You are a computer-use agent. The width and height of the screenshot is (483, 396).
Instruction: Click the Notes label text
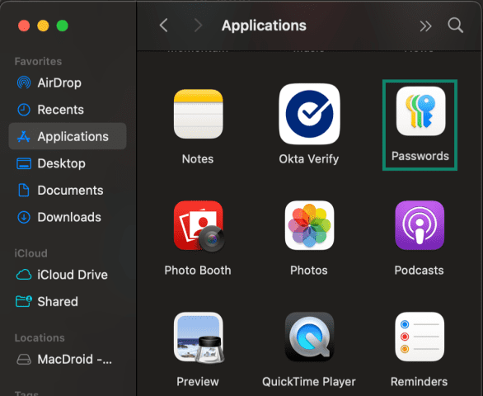(x=198, y=159)
